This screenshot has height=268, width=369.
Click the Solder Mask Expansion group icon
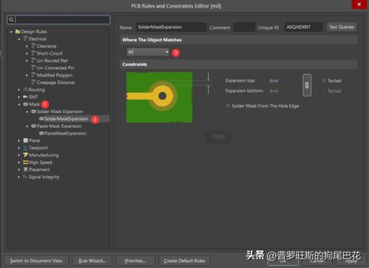click(x=33, y=111)
